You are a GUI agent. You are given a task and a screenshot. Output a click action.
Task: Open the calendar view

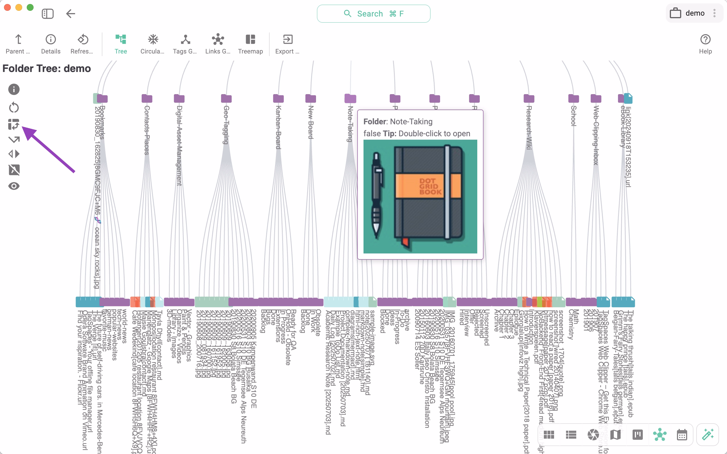point(682,434)
